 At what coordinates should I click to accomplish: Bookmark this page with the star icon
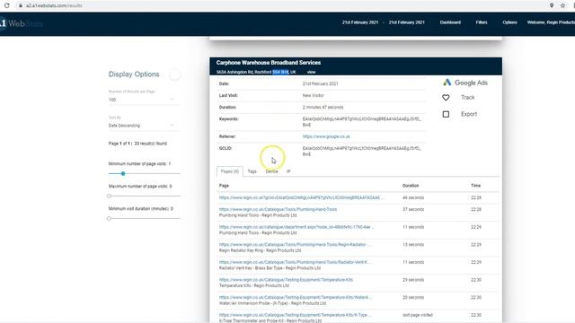pyautogui.click(x=563, y=5)
